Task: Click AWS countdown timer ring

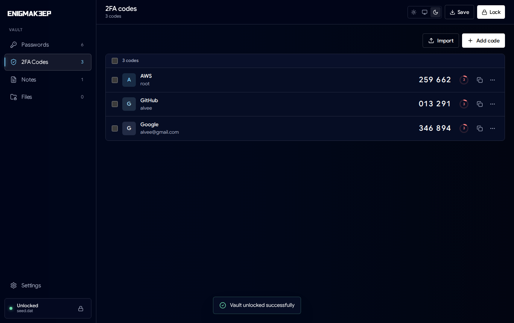Action: click(464, 80)
